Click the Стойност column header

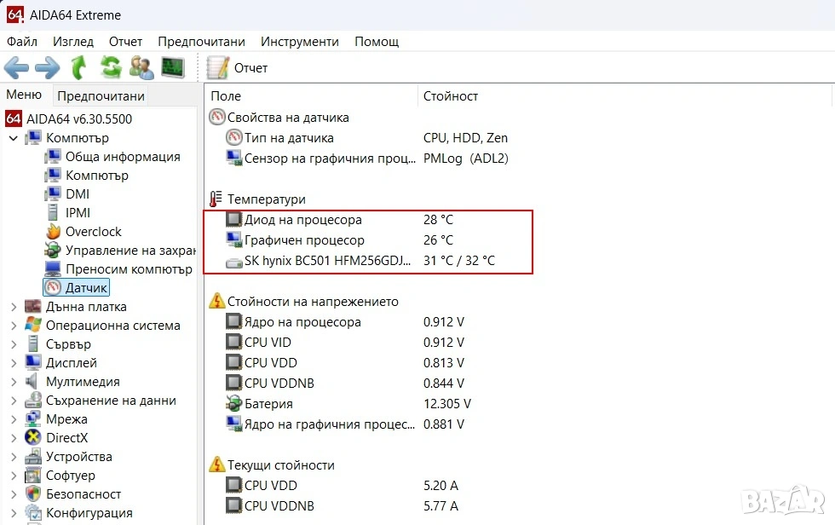point(451,96)
